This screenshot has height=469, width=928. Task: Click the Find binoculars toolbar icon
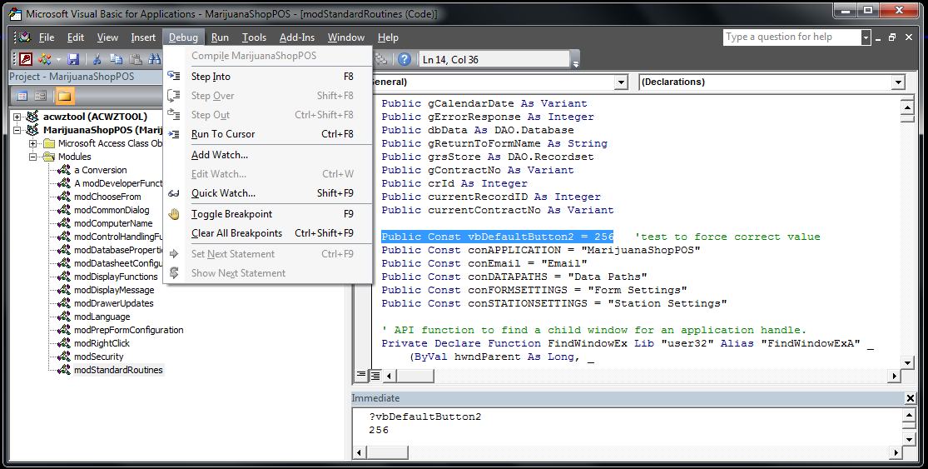coord(154,59)
